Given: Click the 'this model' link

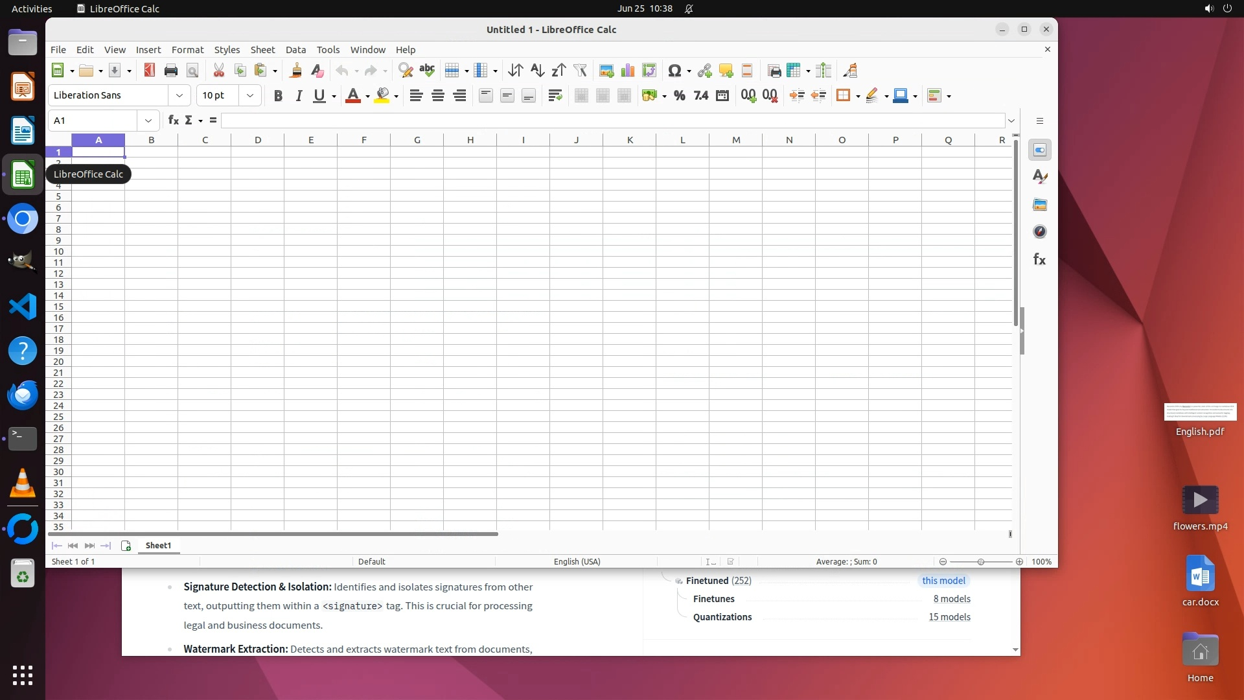Looking at the screenshot, I should click(943, 581).
